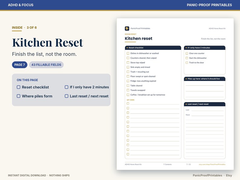The height and width of the screenshot is (180, 240).
Task: Tick Table cleared checkbox
Action: (128, 86)
